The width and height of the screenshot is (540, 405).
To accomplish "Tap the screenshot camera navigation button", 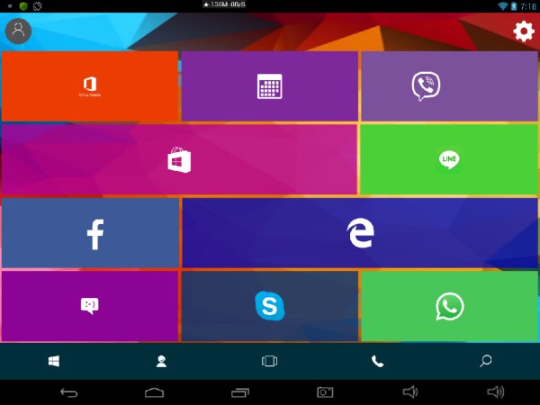I will [325, 392].
